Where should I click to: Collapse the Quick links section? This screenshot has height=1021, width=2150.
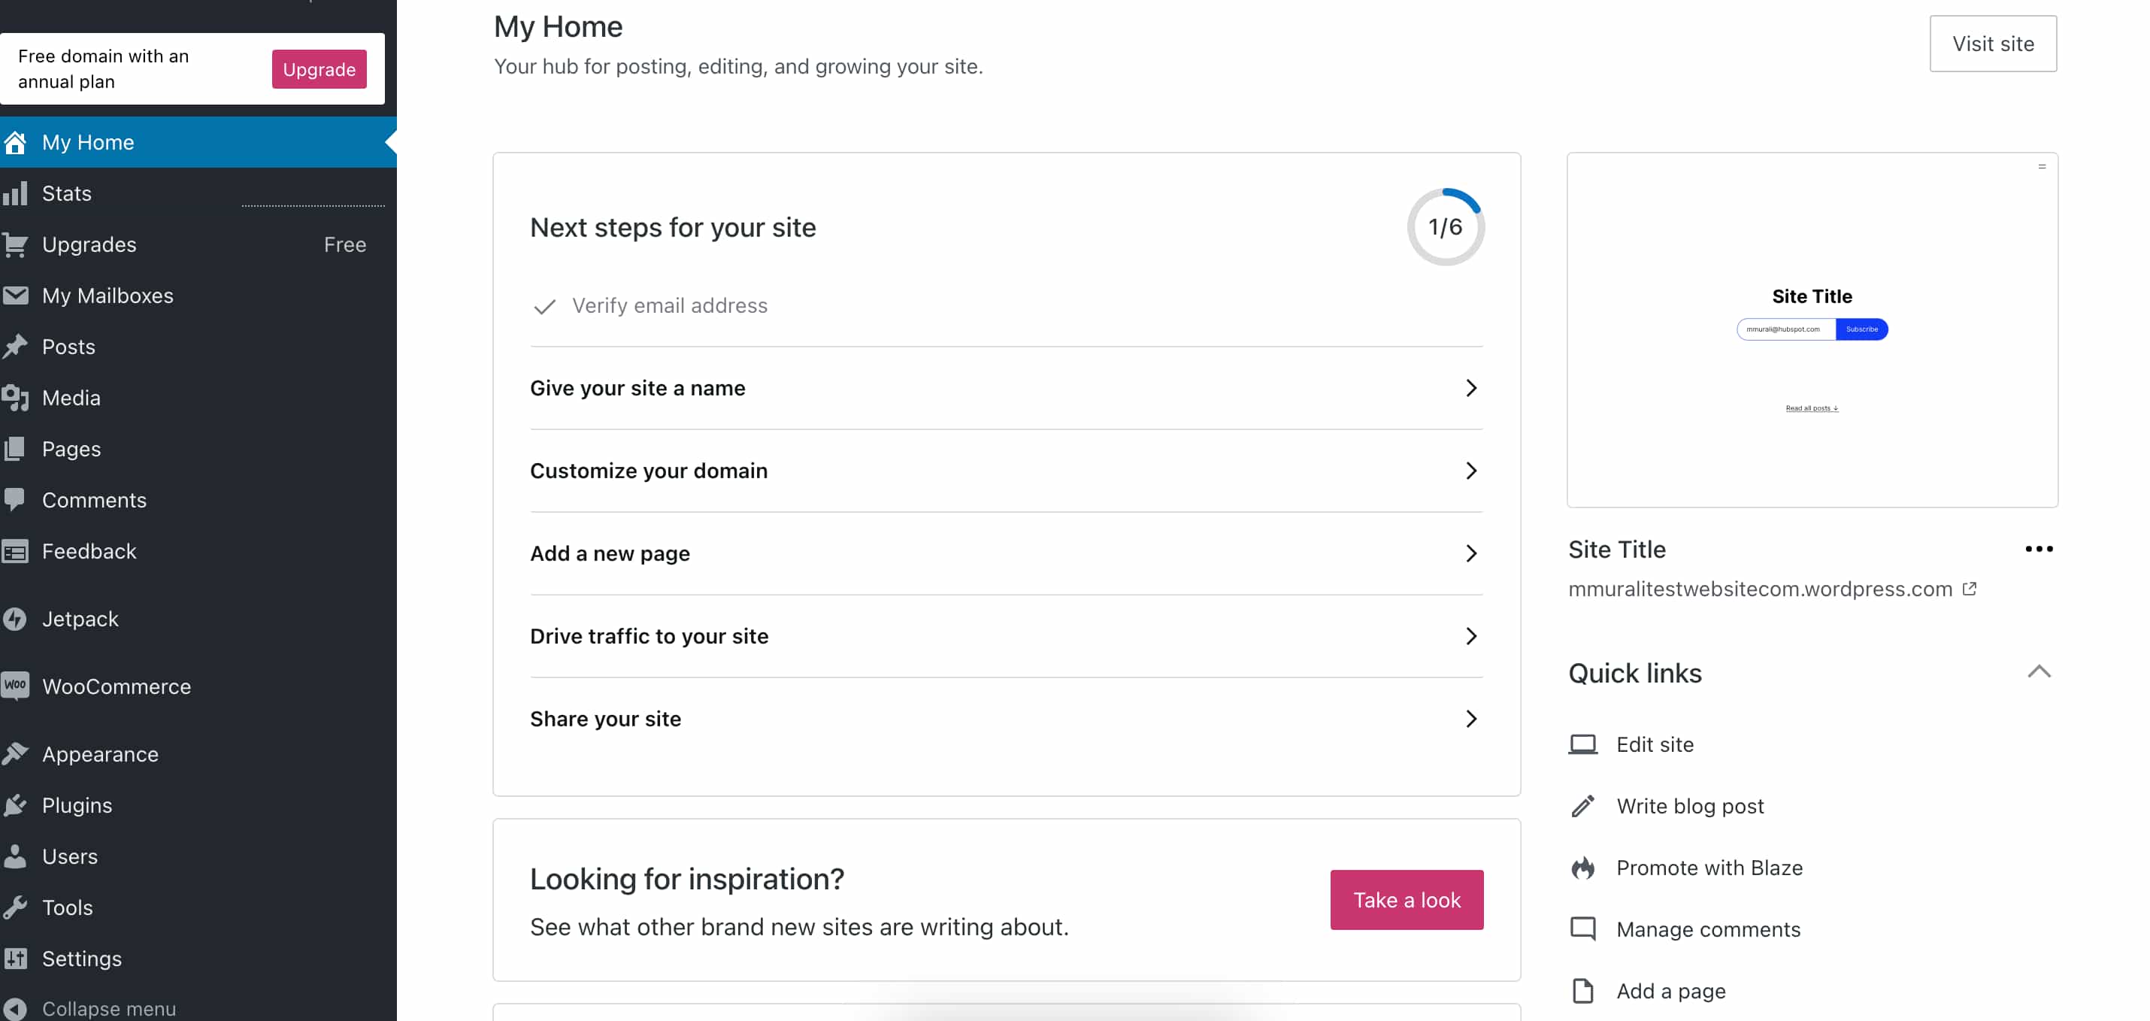(2039, 671)
